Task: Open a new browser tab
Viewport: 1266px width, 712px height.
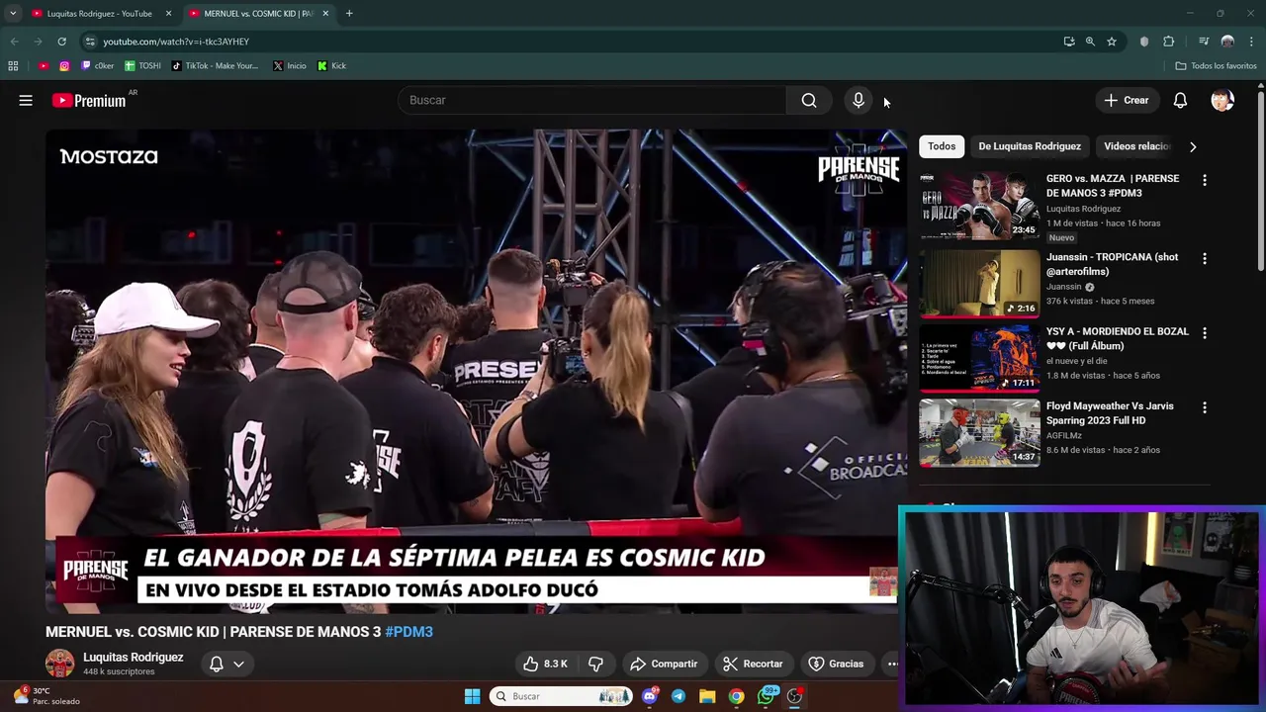Action: [349, 14]
